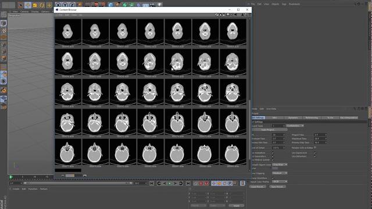Toggle Use Expression checkbox
The height and width of the screenshot is (209, 372).
(x=315, y=153)
